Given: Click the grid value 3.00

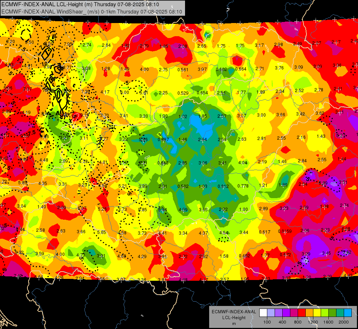Looking at the screenshot, I should pyautogui.click(x=261, y=115).
